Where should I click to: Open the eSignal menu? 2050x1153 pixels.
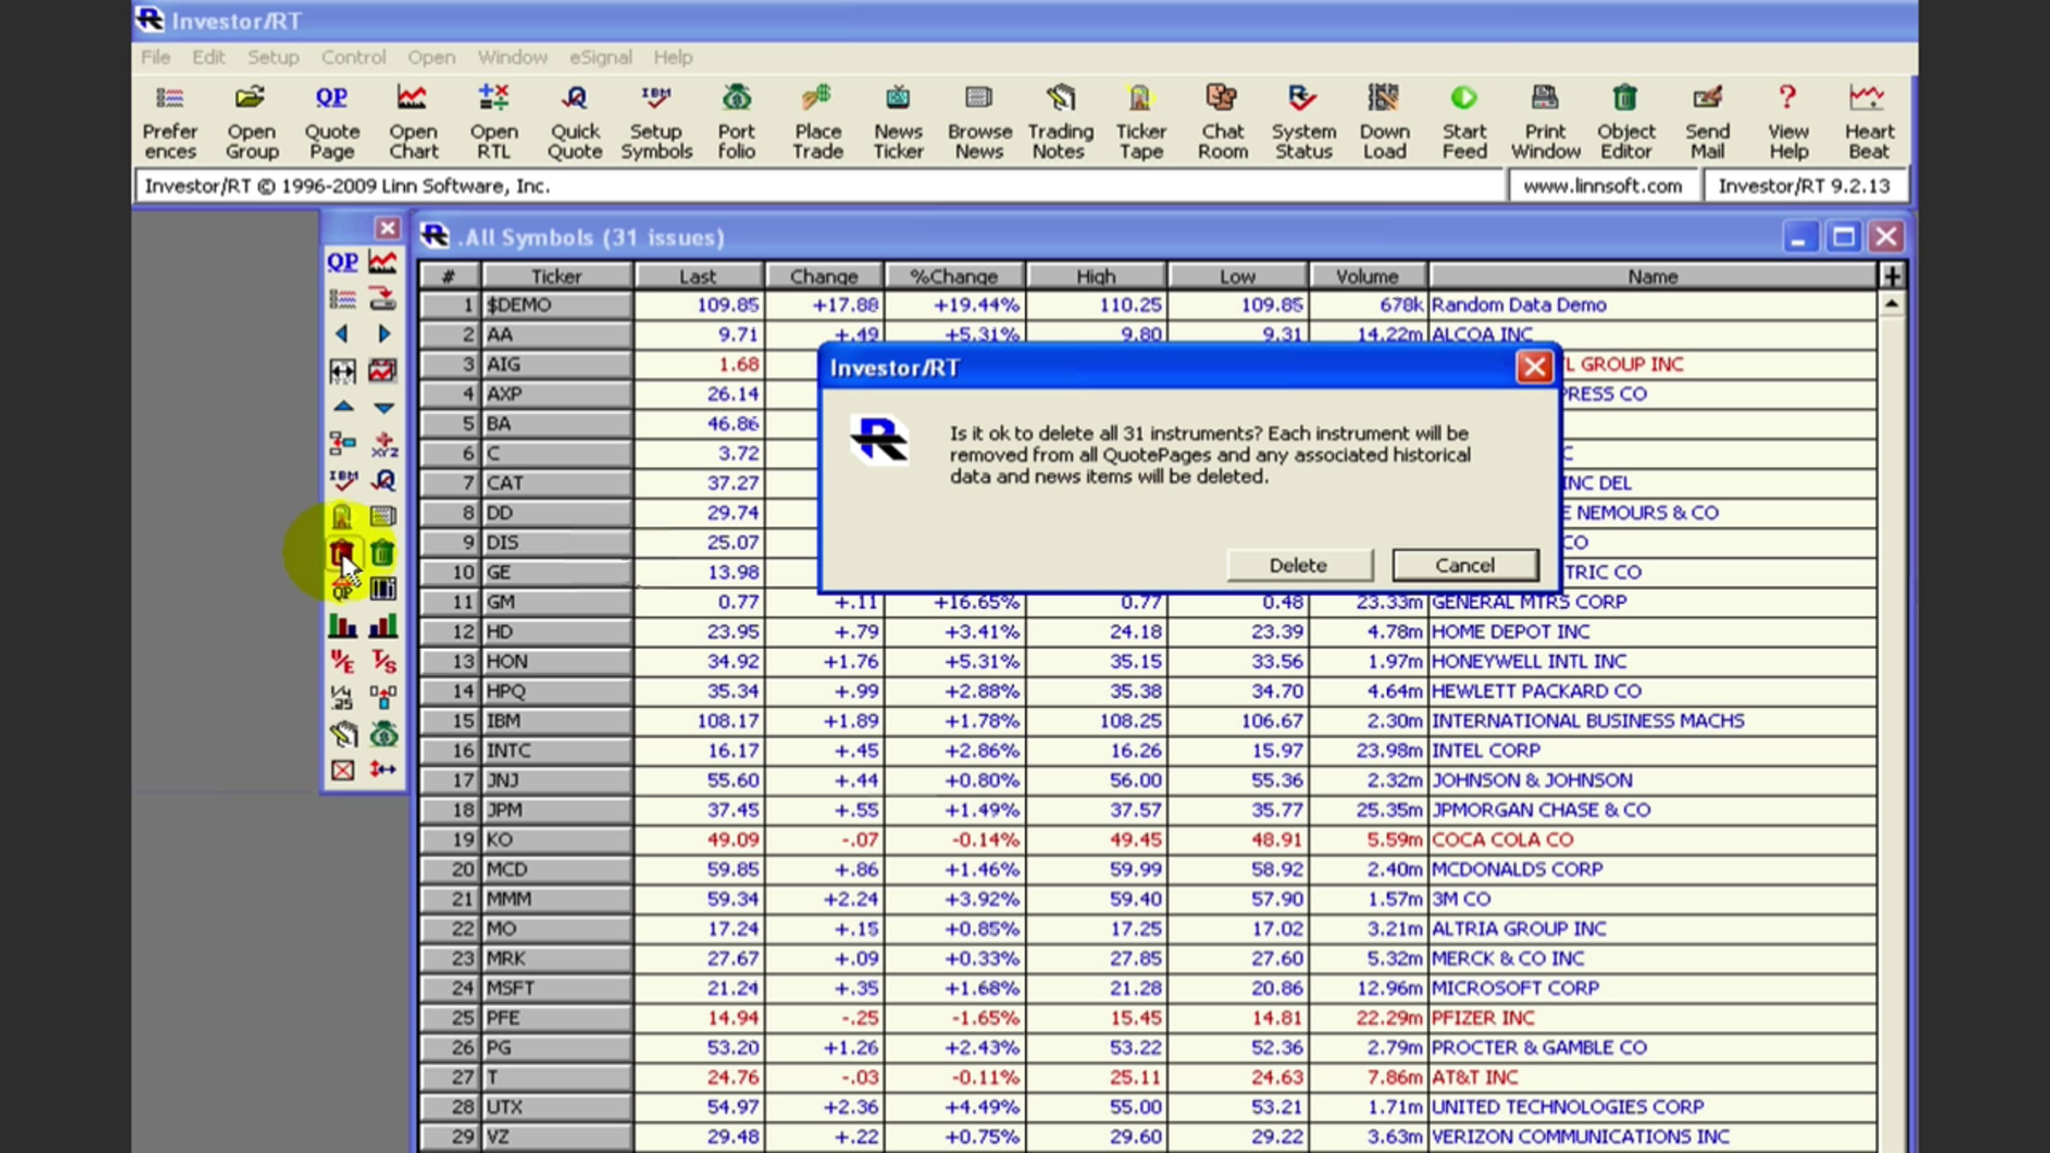(600, 57)
